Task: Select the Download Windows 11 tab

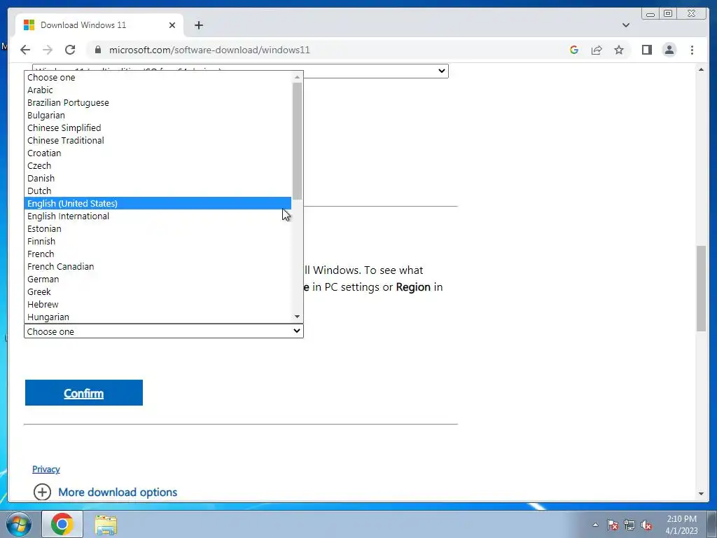Action: point(99,25)
